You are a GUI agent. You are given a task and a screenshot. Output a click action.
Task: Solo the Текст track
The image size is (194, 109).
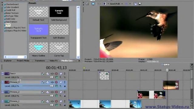65,74
